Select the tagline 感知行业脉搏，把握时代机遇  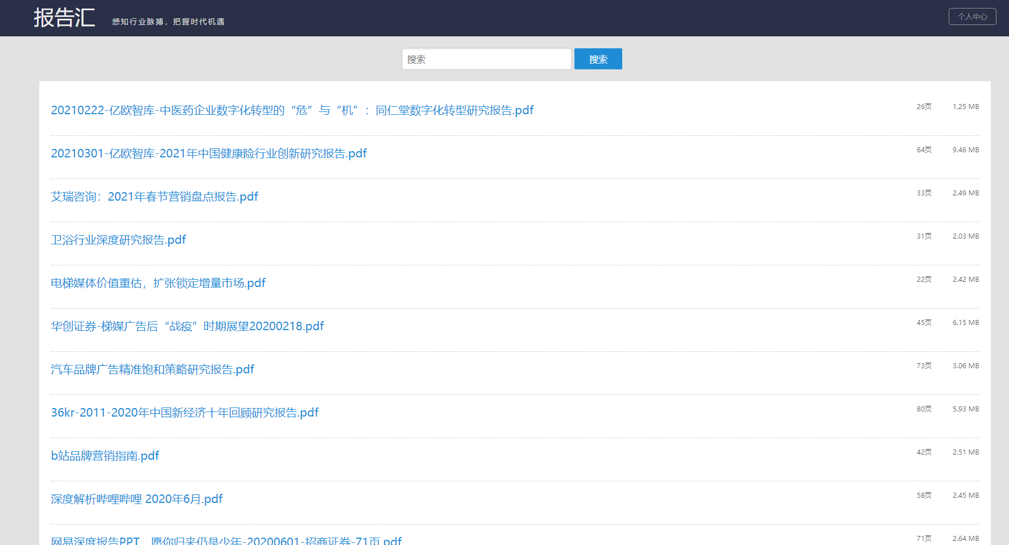pyautogui.click(x=168, y=22)
